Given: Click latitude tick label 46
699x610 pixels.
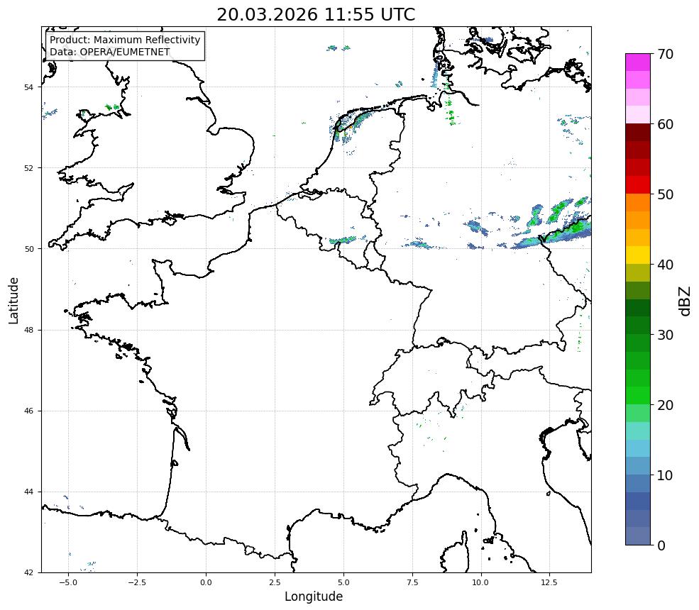Looking at the screenshot, I should tap(28, 411).
